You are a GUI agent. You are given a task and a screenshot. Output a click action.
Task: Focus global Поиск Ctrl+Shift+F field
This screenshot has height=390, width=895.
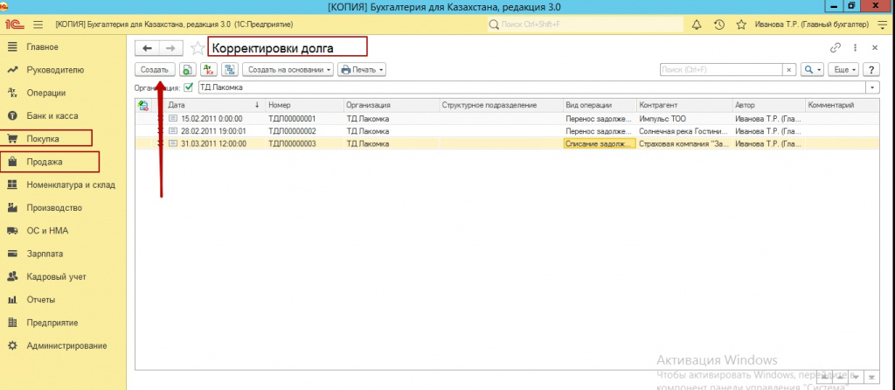pyautogui.click(x=586, y=24)
